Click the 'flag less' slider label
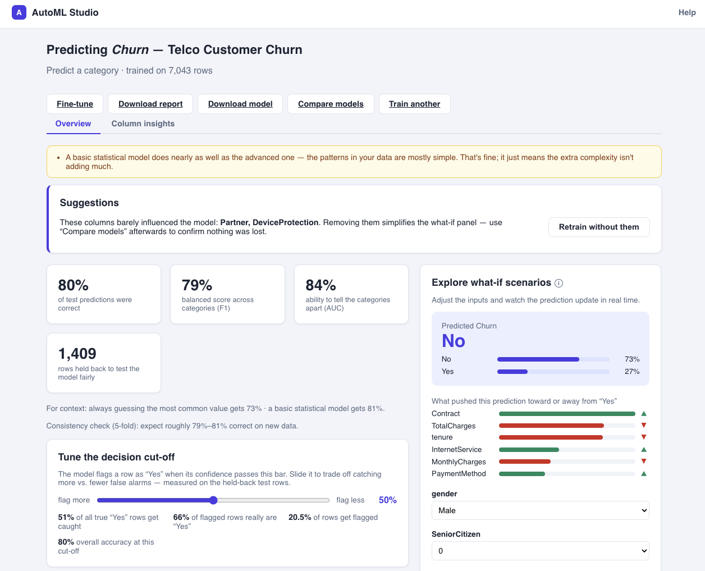705x571 pixels. pos(350,500)
